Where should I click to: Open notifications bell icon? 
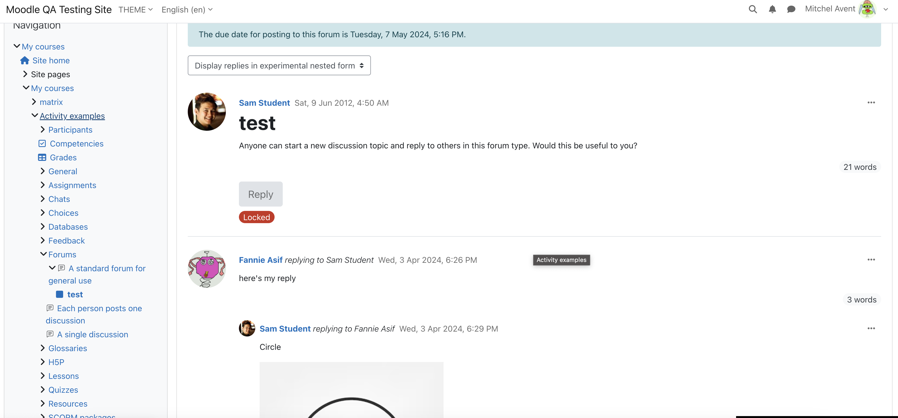tap(772, 10)
